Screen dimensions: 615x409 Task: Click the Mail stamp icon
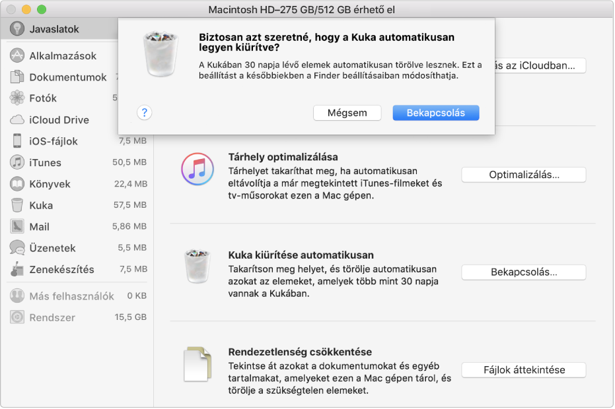click(17, 226)
